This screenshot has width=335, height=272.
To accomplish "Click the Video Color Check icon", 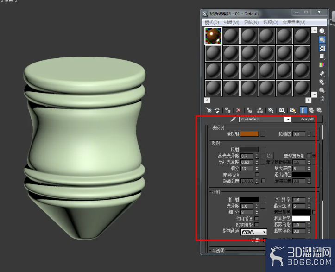I will 322,65.
